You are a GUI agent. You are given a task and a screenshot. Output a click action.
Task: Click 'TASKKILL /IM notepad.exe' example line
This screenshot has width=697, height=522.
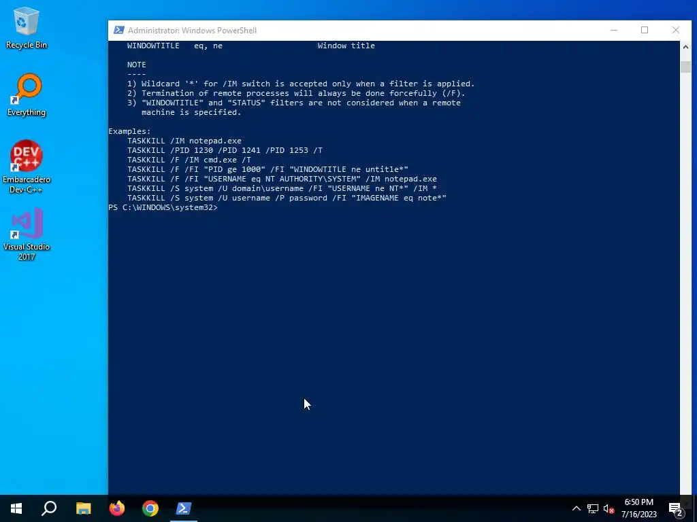click(184, 141)
